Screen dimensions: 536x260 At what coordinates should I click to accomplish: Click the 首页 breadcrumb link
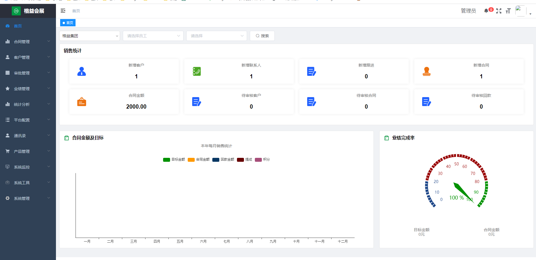click(x=76, y=11)
